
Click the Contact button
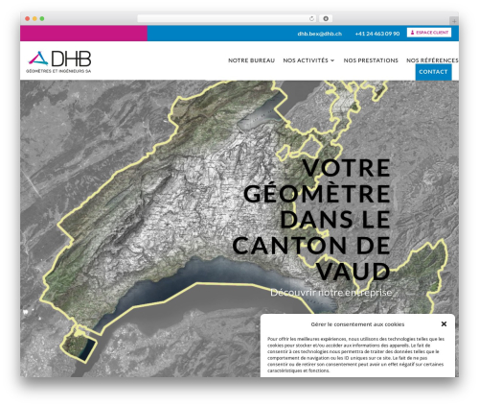pyautogui.click(x=433, y=72)
